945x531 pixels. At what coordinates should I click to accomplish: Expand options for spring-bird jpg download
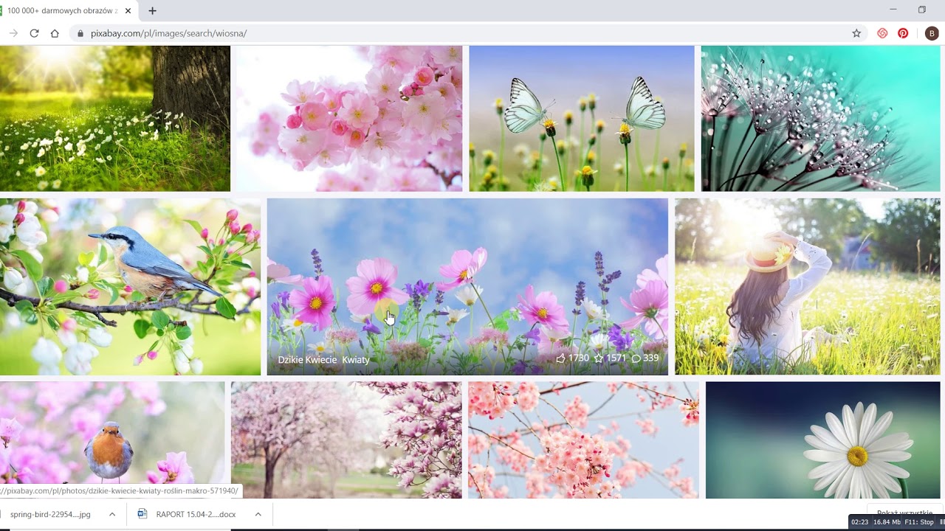point(112,514)
